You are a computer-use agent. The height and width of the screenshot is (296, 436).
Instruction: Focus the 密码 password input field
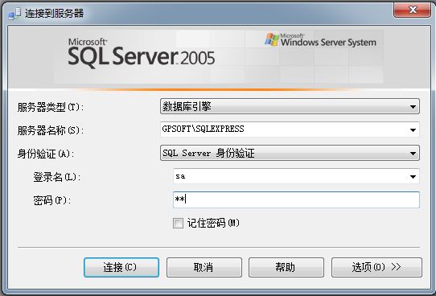pyautogui.click(x=296, y=199)
